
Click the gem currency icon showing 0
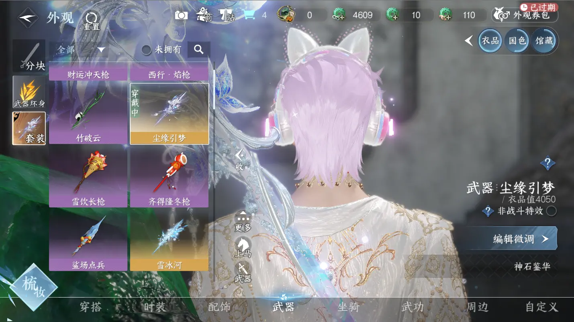tap(286, 15)
